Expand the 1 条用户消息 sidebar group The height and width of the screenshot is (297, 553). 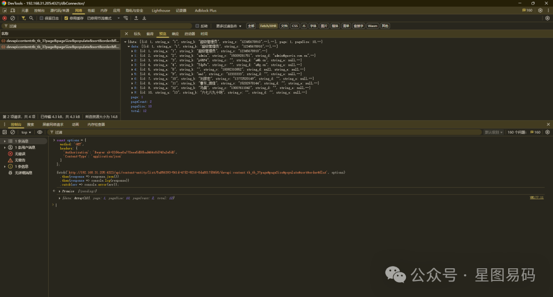(4, 147)
